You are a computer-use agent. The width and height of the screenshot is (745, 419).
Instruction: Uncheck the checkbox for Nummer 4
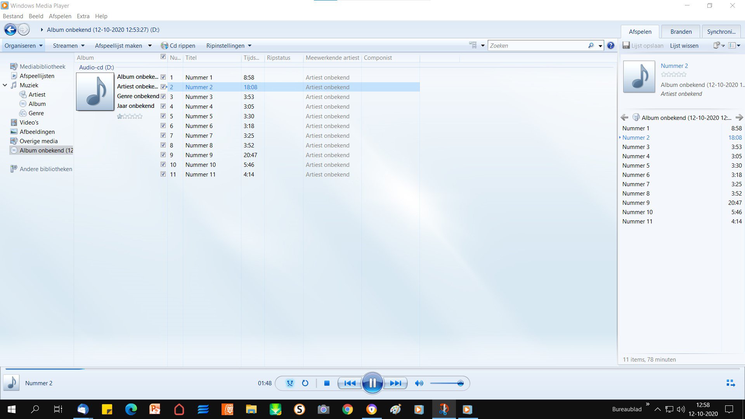point(163,106)
